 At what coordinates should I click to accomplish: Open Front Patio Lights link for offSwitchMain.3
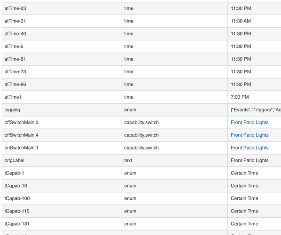250,122
